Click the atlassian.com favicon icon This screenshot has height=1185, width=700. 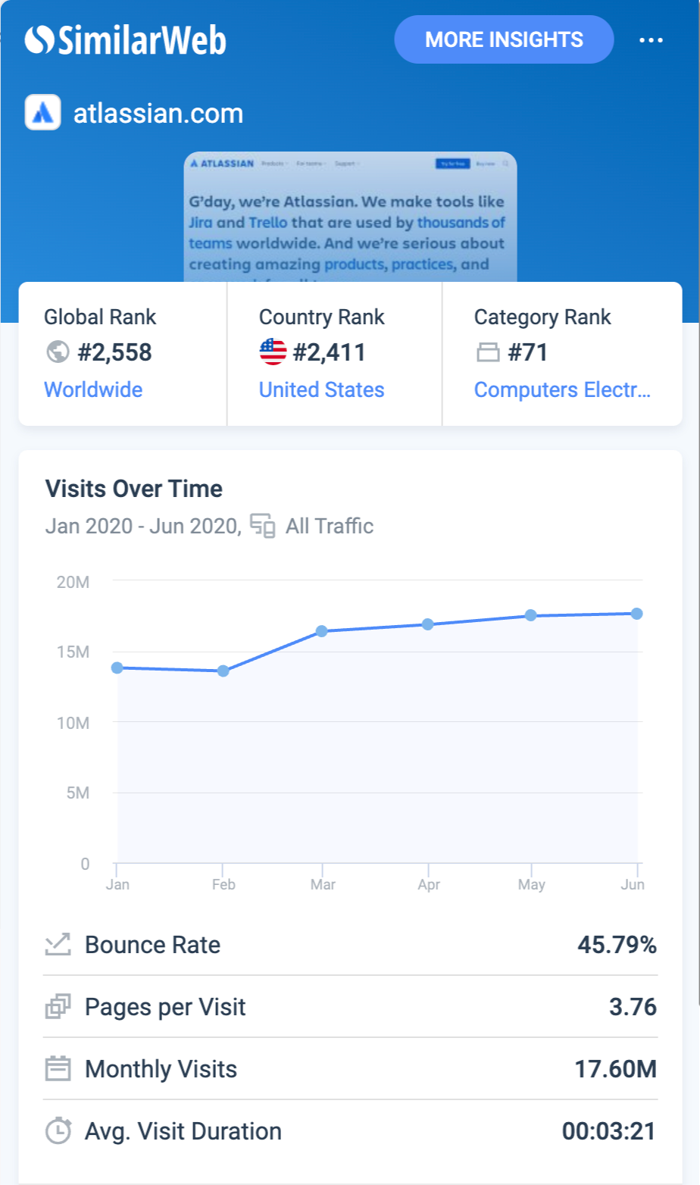click(43, 112)
